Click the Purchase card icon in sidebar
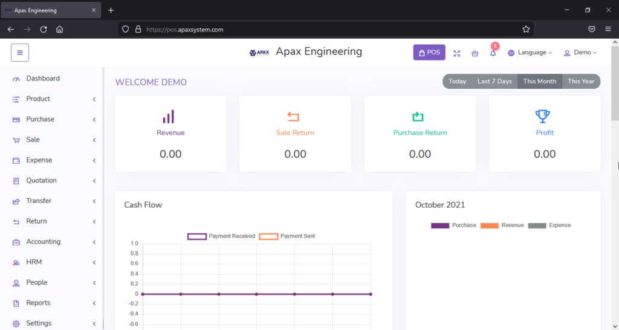 pyautogui.click(x=16, y=120)
